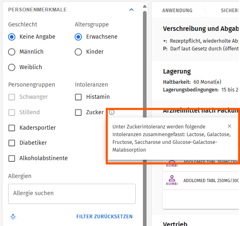Tick the Kadersportler checkbox
This screenshot has width=240, height=226.
click(12, 128)
